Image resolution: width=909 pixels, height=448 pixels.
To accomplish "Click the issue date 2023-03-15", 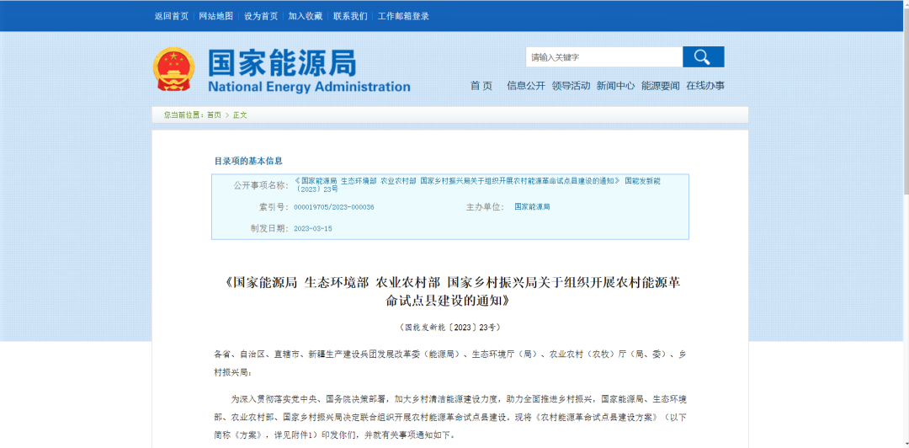I will pos(313,229).
